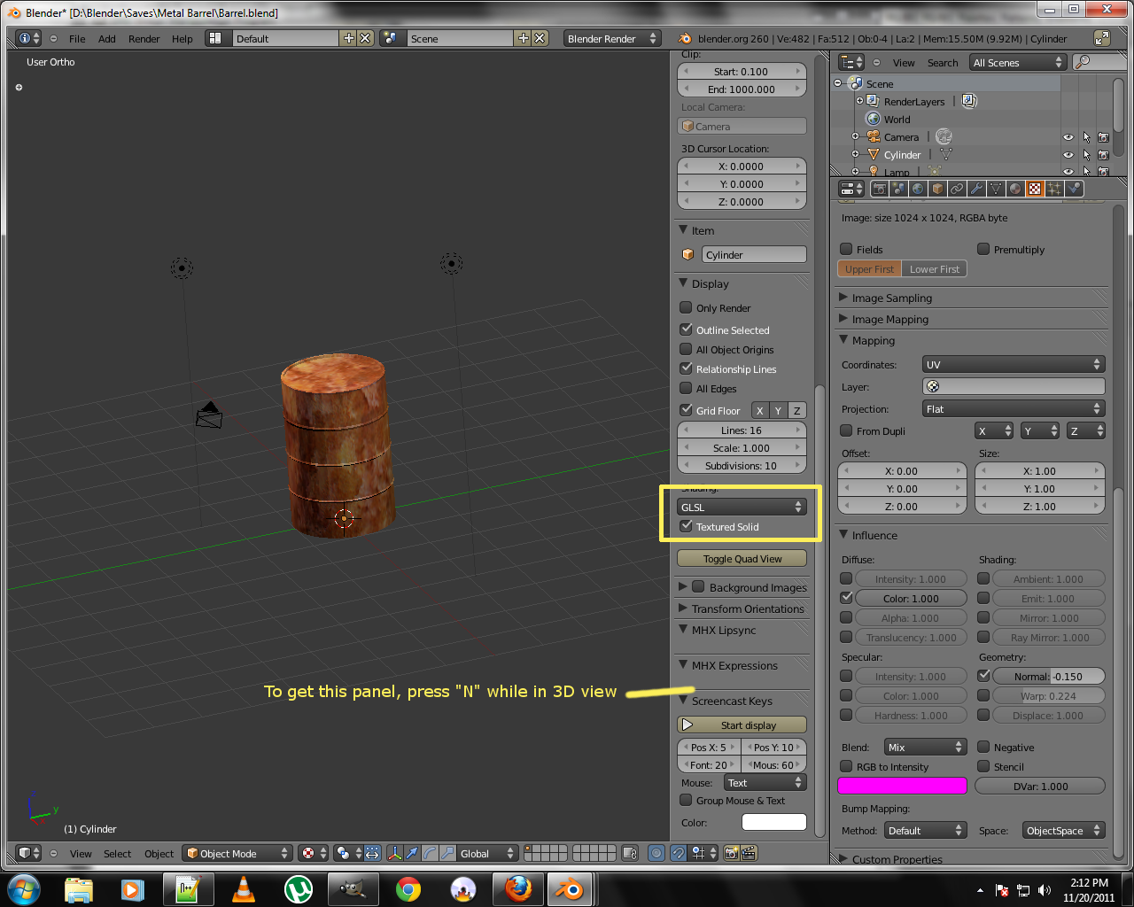Open Google Chrome from the taskbar
The height and width of the screenshot is (907, 1134).
[x=408, y=888]
